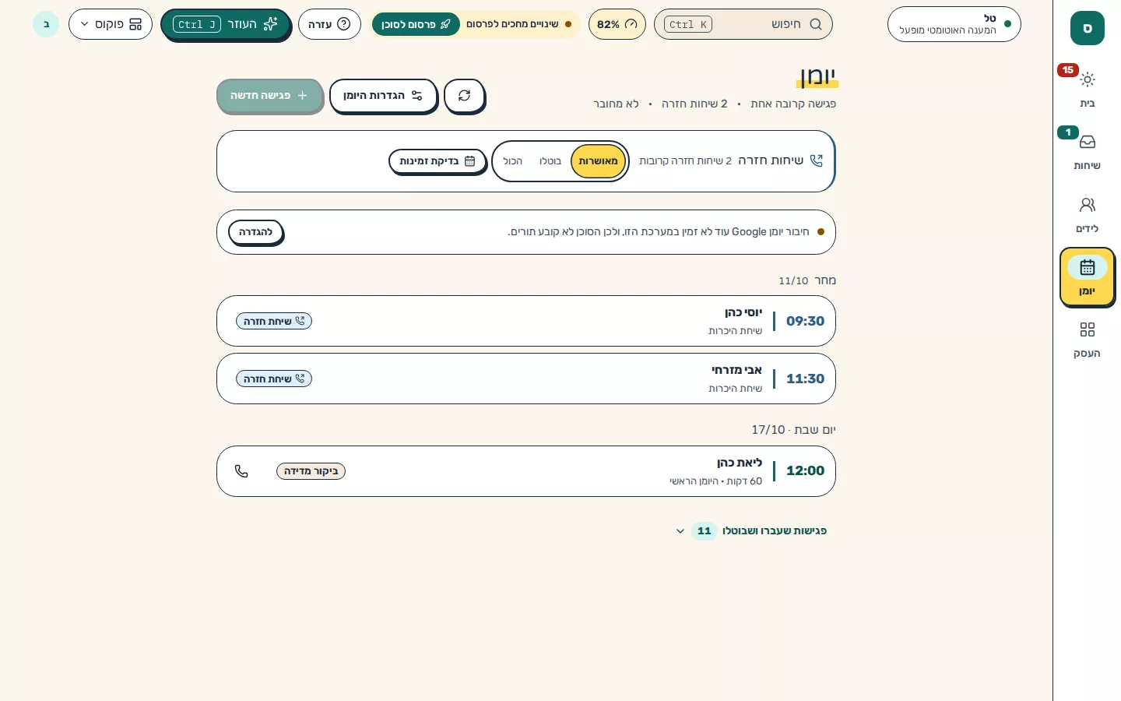Viewport: 1121px width, 701px height.
Task: Click שיחת חזרה badge for אבי מזרחי
Action: coord(274,379)
